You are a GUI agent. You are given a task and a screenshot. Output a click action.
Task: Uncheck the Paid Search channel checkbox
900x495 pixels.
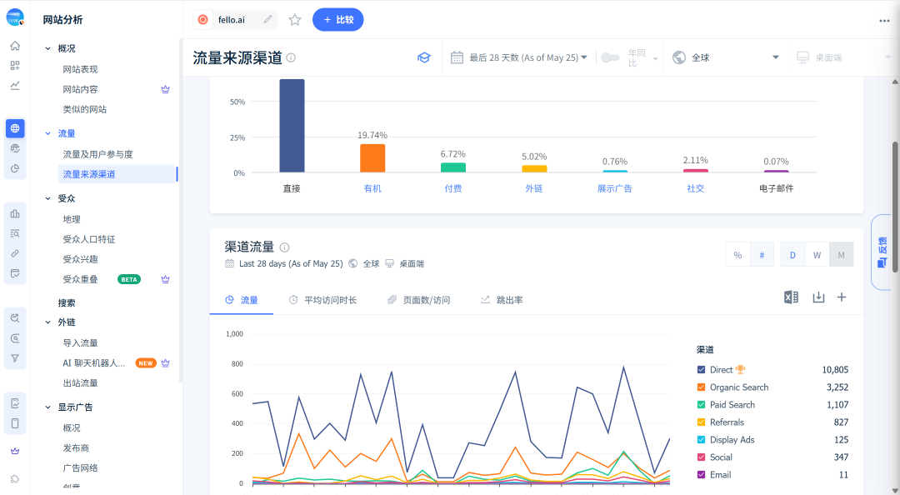[x=701, y=405]
